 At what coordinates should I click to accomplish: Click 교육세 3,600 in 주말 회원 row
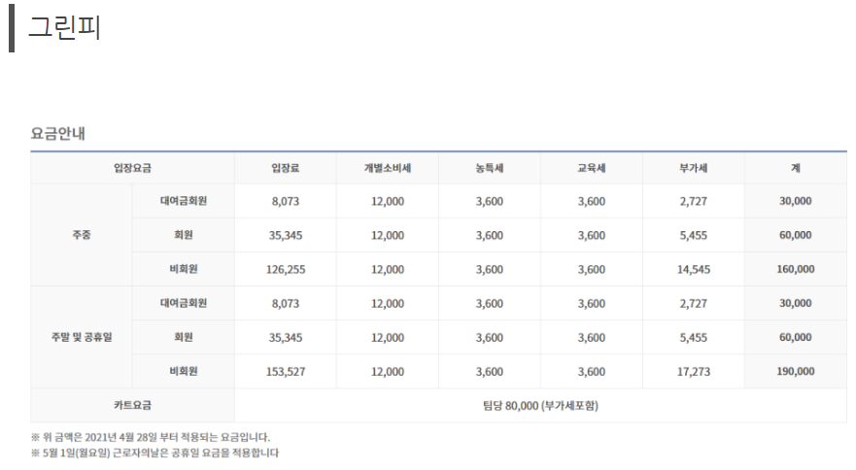(x=592, y=337)
